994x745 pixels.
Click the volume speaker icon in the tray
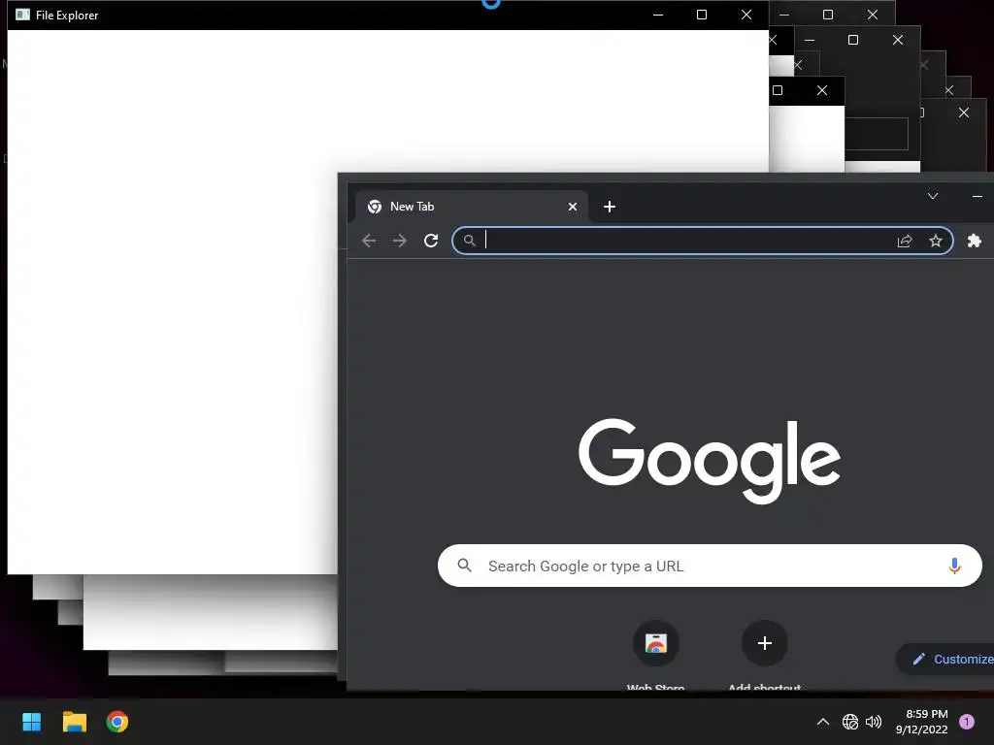[874, 722]
